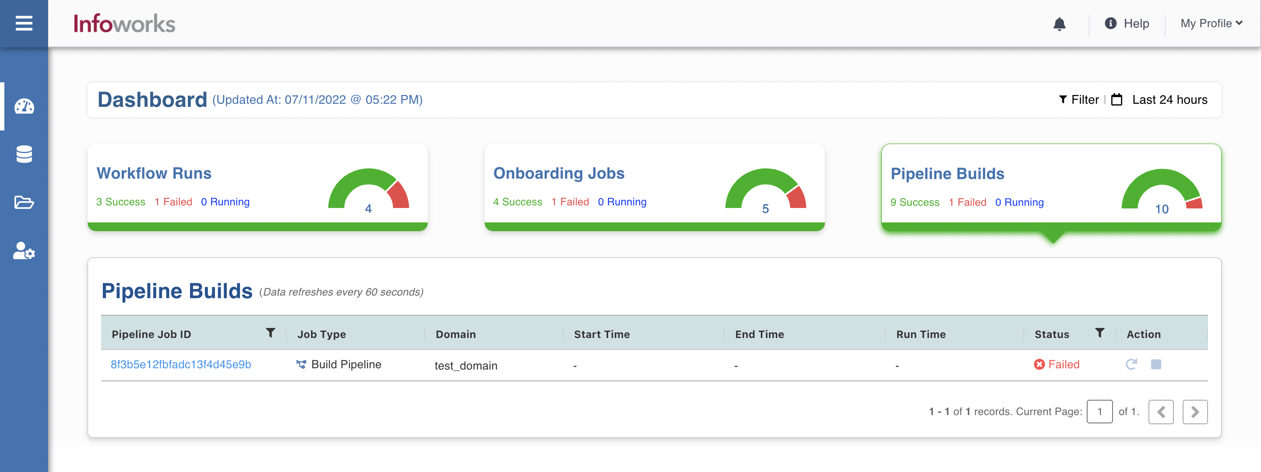
Task: Click the Domain column header
Action: [456, 334]
